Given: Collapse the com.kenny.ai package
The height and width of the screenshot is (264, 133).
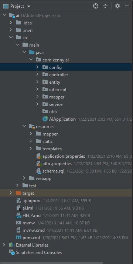Looking at the screenshot, I should (31, 60).
